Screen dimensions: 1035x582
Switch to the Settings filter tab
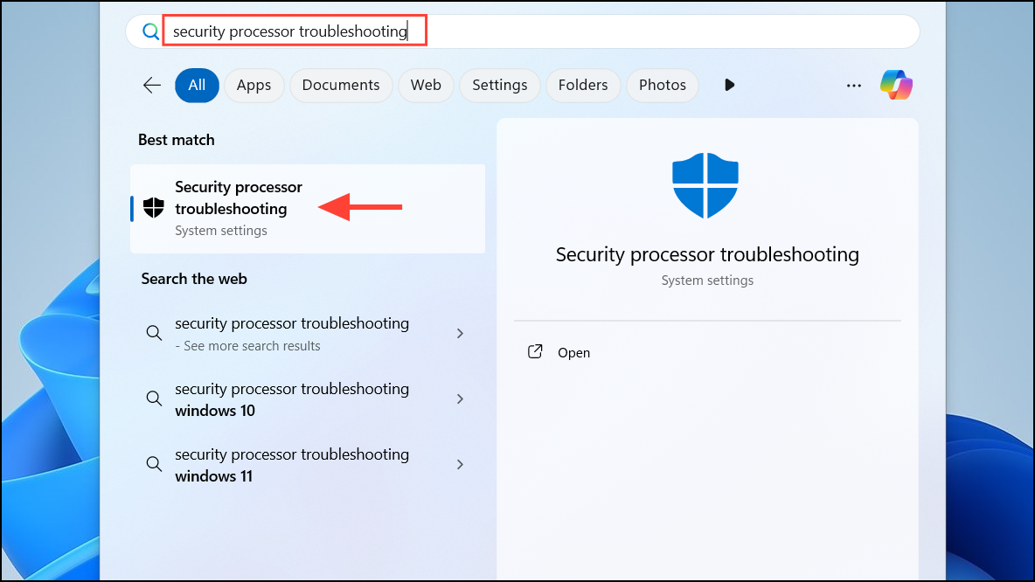tap(500, 85)
